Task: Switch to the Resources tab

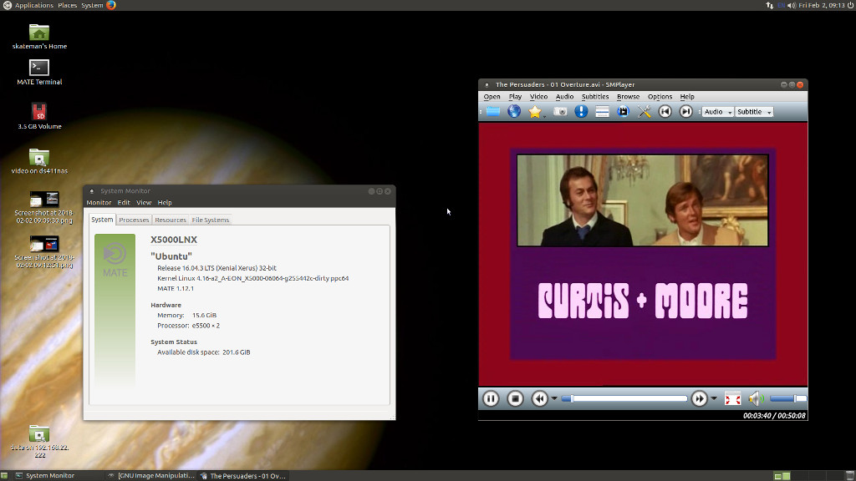Action: (x=171, y=220)
